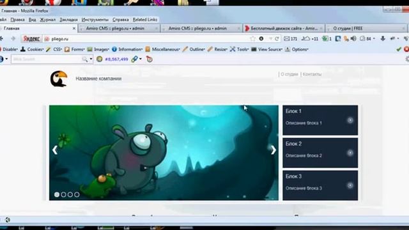The image size is (409, 230).
Task: Open the CSS dropdown
Action: (54, 49)
